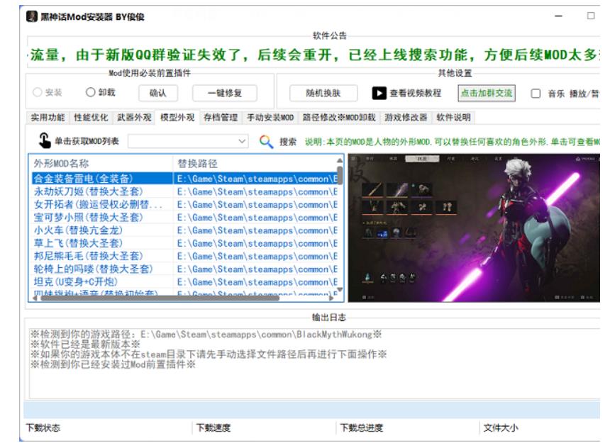Switch to the 存档管理 tab
Screen dimensions: 610x443
pos(221,118)
